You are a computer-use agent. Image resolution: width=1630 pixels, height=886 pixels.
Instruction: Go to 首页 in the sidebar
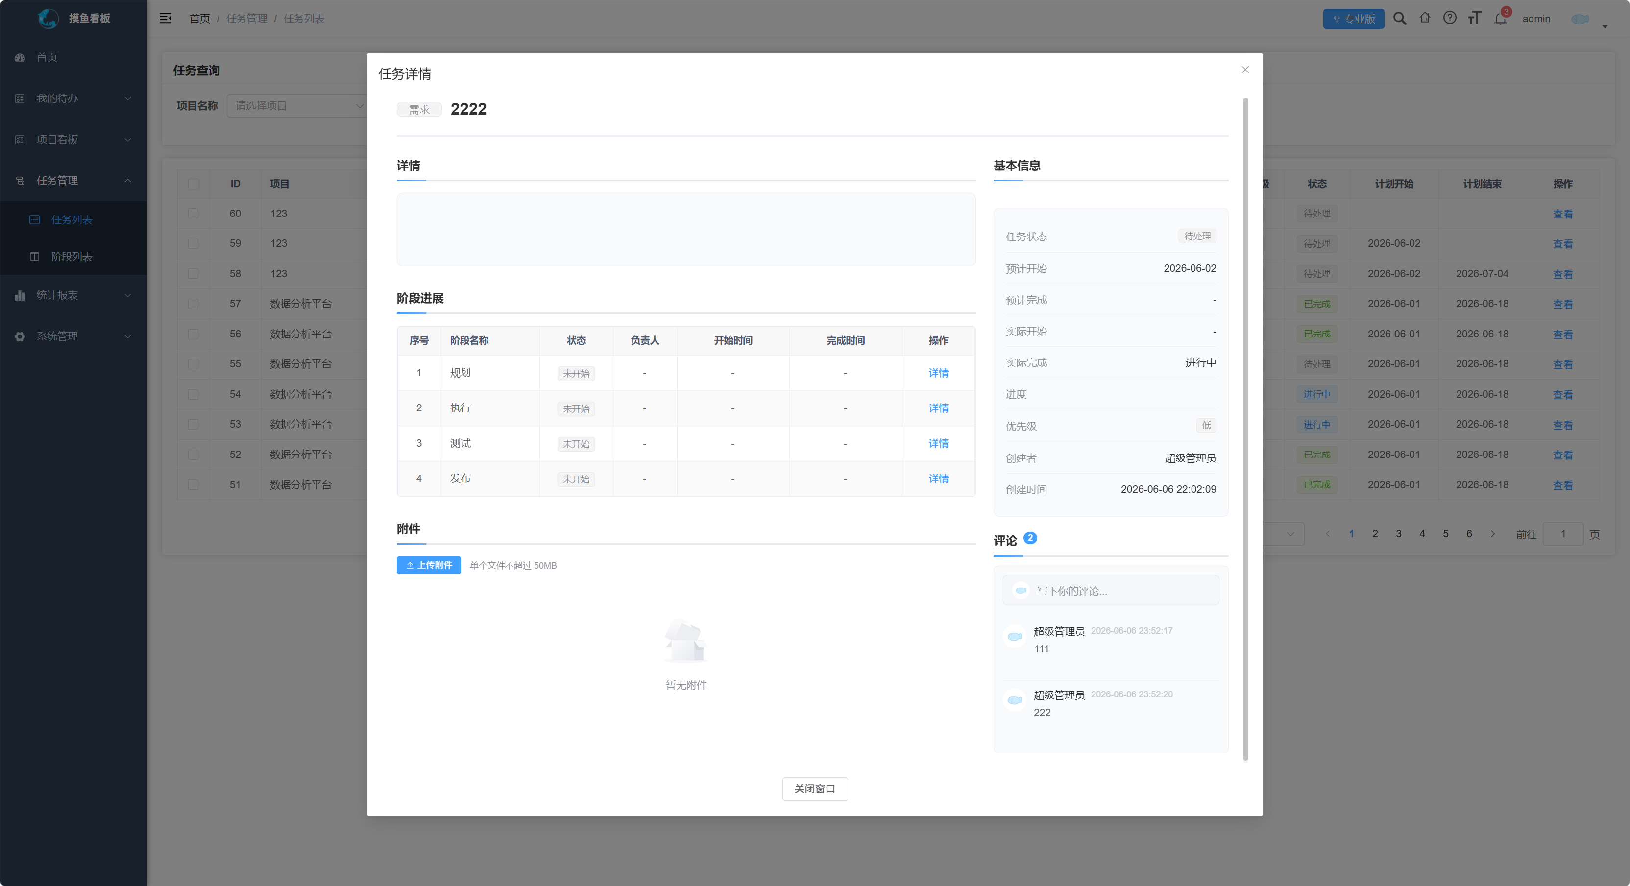[x=73, y=57]
